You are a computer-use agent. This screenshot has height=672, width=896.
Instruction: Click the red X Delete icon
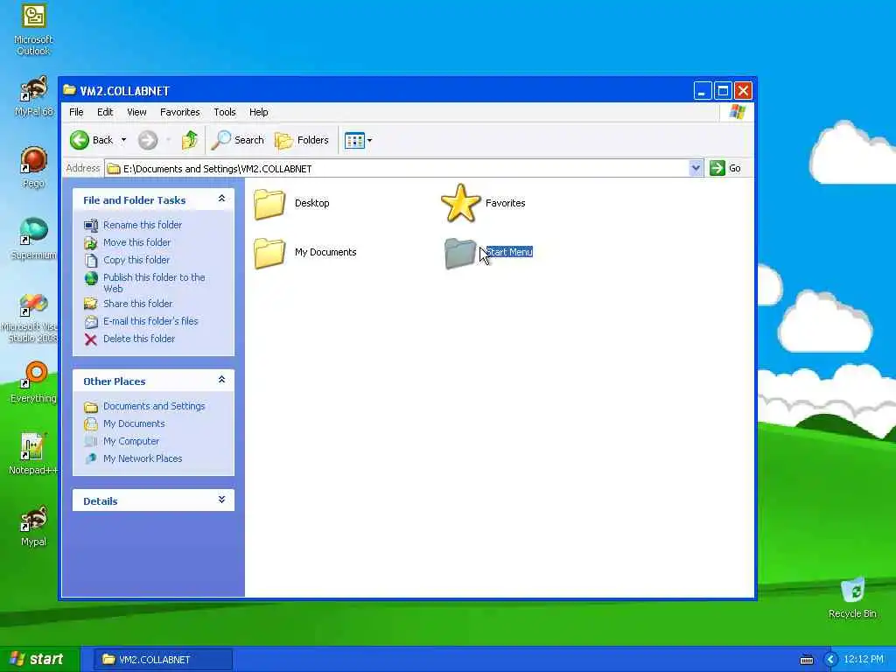tap(91, 339)
